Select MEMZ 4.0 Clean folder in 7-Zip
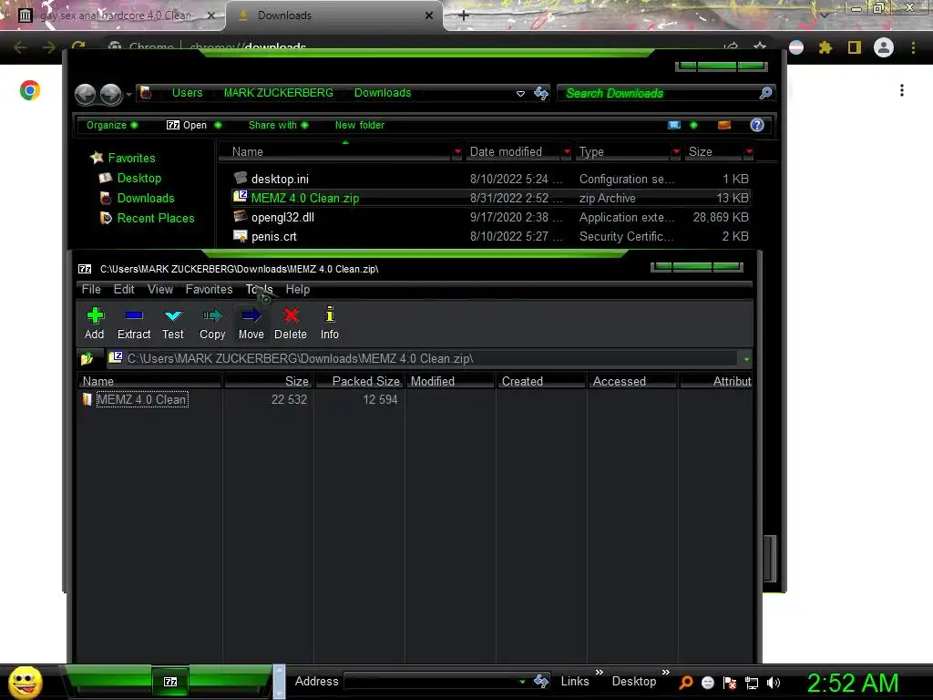 [x=142, y=399]
